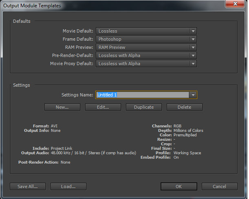
Task: Open the Pre-Render-Default dropdown
Action: [146, 55]
